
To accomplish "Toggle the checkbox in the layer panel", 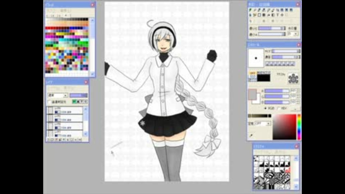I will coord(50,102).
